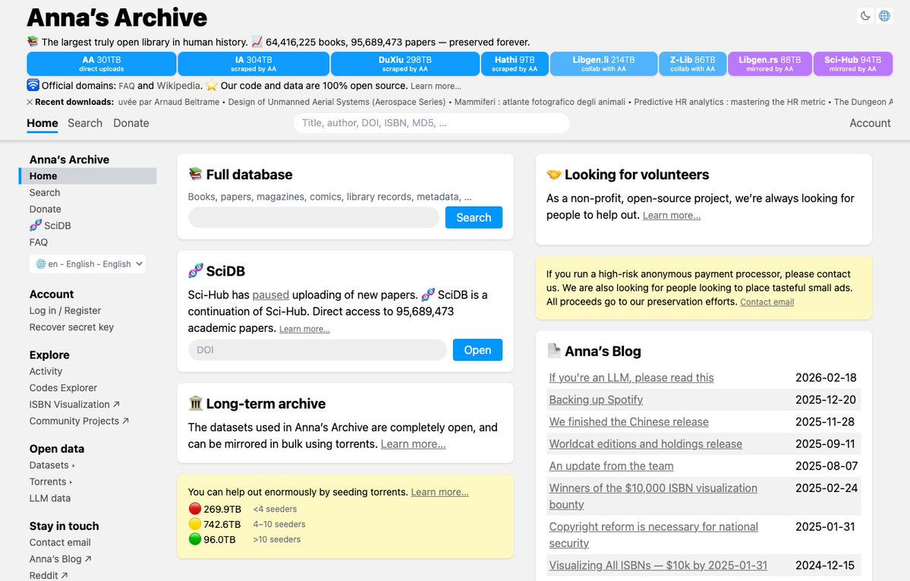Open Contact email in sidebar
910x581 pixels.
click(60, 542)
